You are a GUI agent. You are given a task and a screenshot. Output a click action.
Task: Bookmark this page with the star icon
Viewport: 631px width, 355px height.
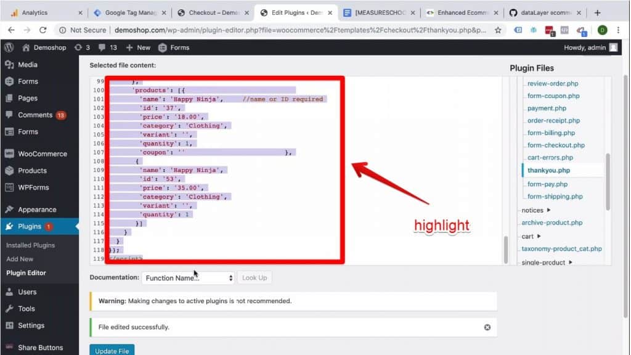(498, 30)
